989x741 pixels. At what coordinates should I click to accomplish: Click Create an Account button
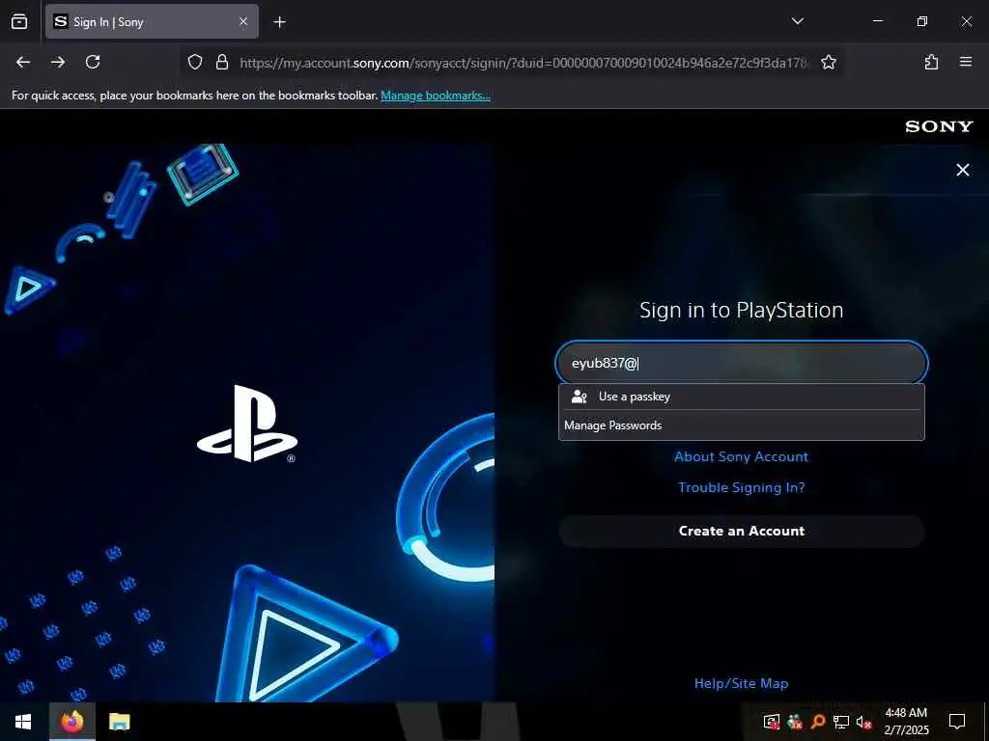coord(741,532)
